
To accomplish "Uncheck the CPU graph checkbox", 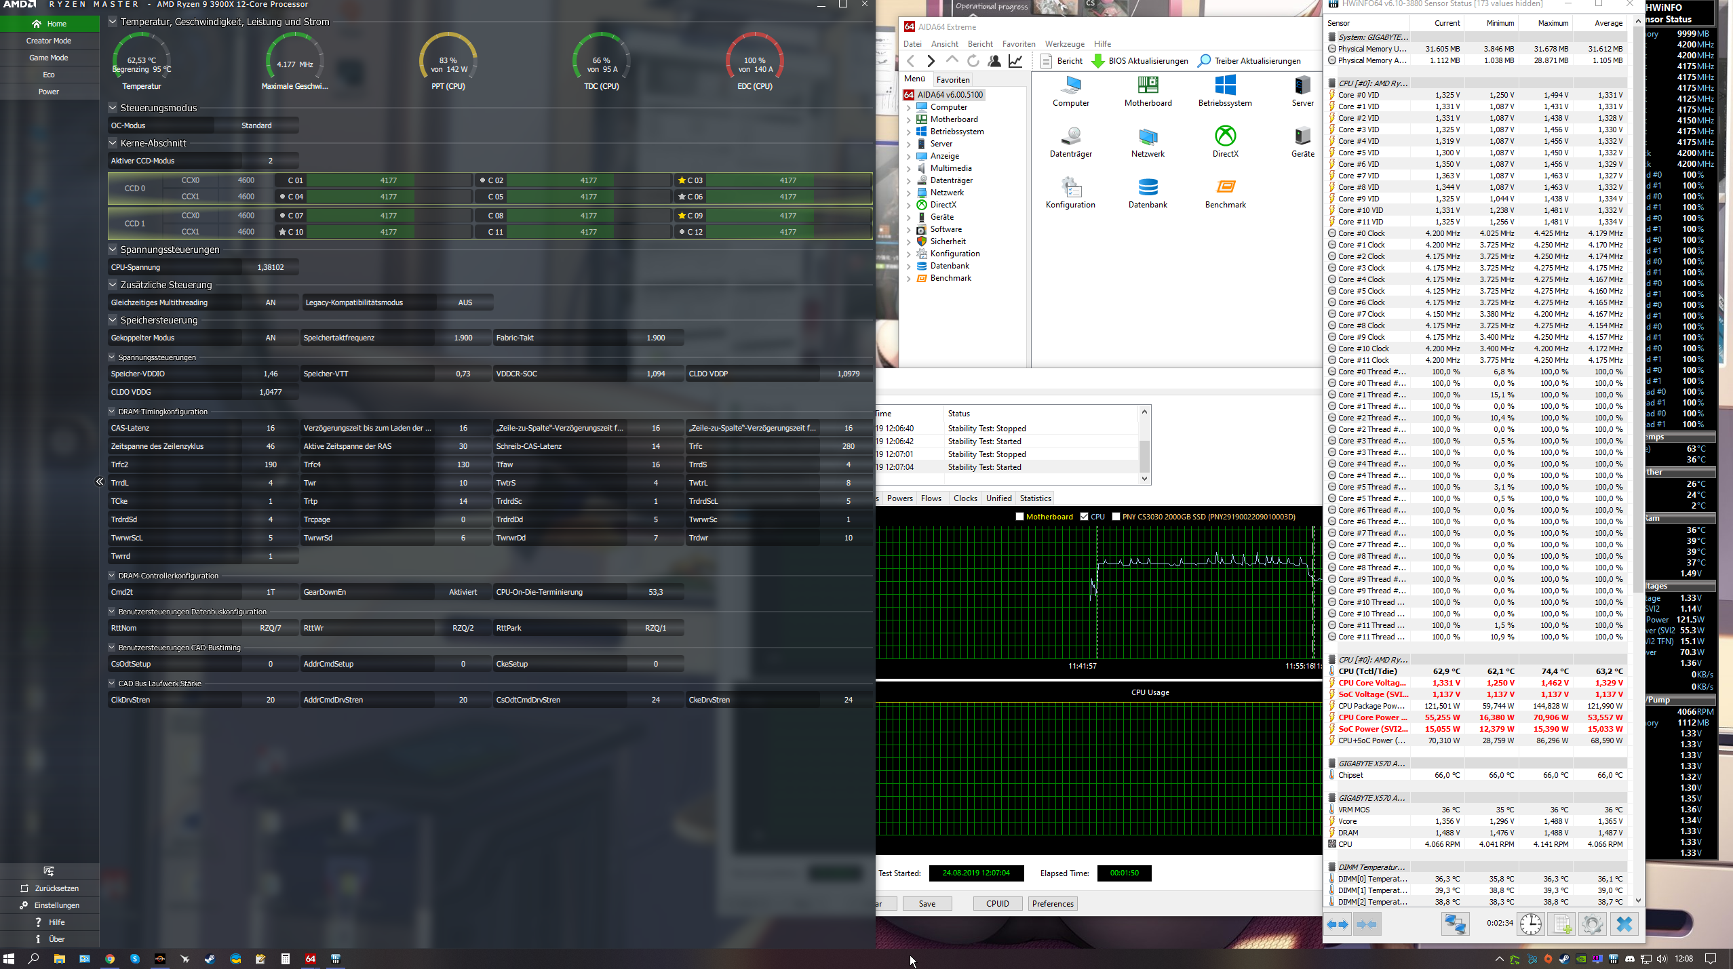I will pos(1084,517).
